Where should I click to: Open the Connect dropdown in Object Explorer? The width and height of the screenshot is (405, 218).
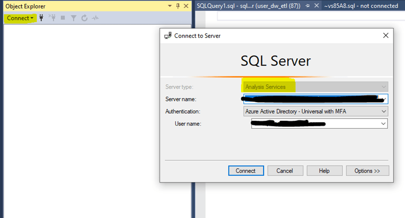pyautogui.click(x=20, y=18)
